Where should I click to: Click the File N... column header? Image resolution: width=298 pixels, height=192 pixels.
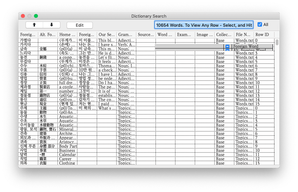click(x=244, y=34)
